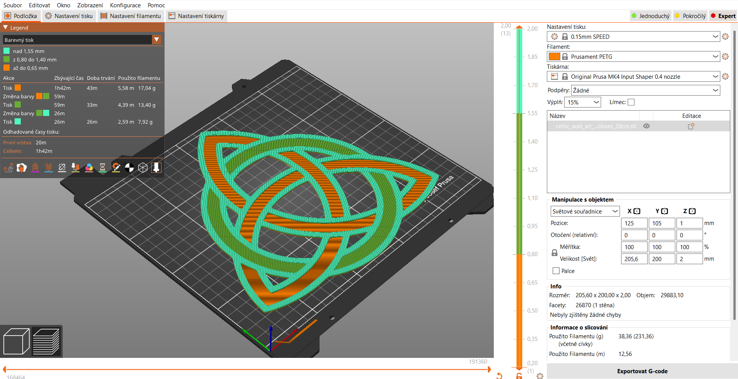738x379 pixels.
Task: Toggle the open padlock on layer slider
Action: click(519, 376)
